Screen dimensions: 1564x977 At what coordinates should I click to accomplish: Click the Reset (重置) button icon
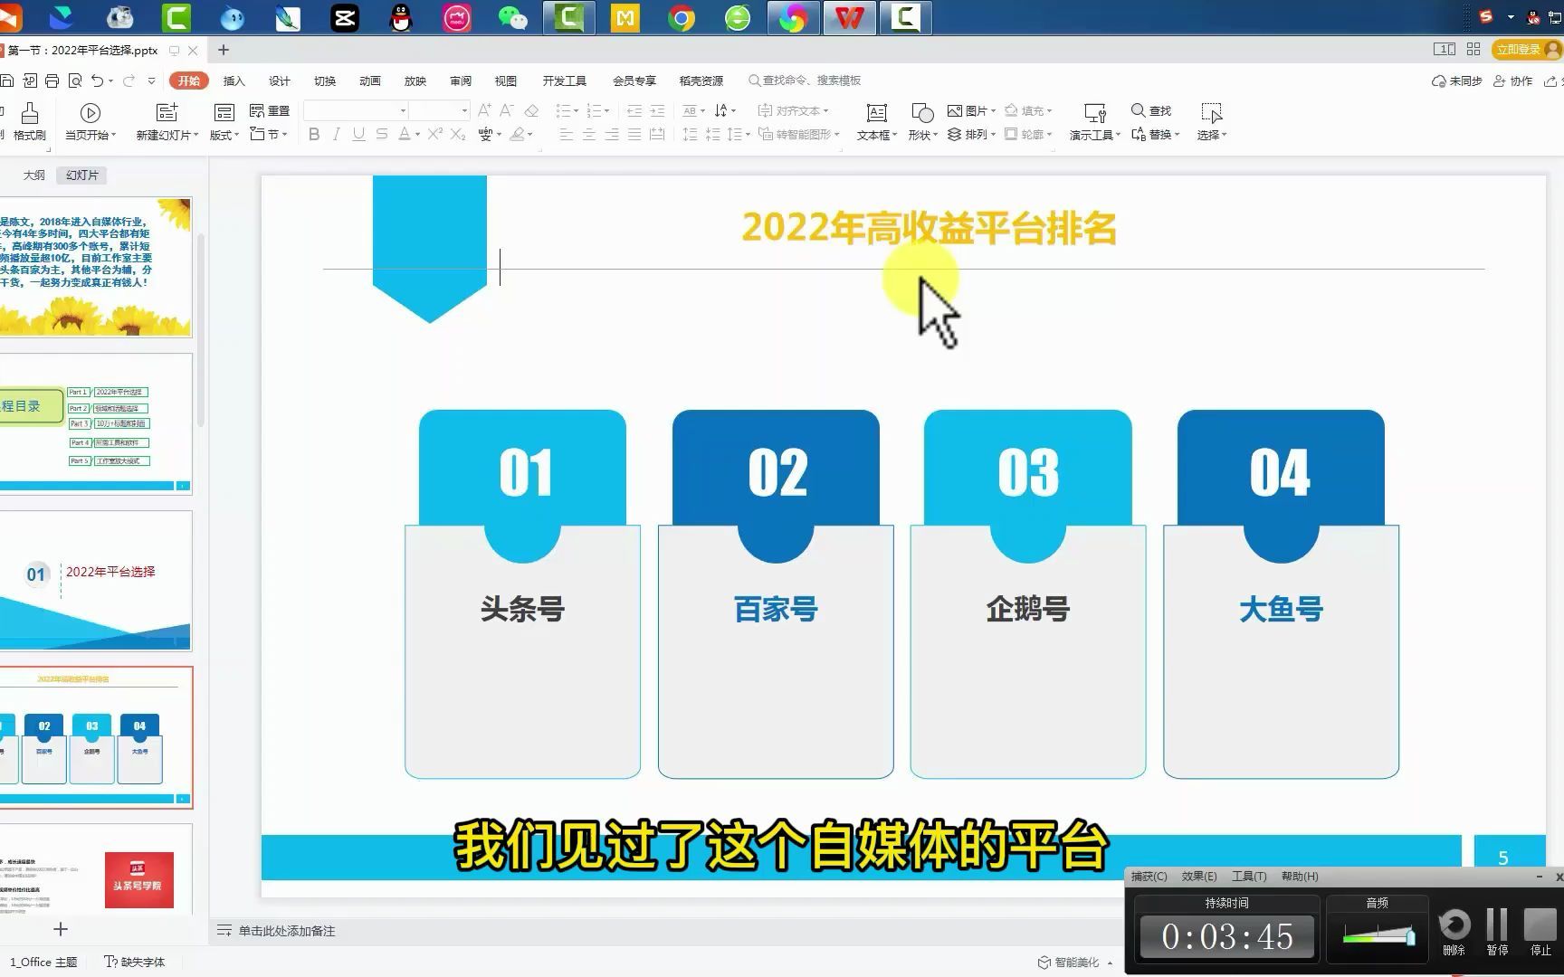tap(257, 110)
